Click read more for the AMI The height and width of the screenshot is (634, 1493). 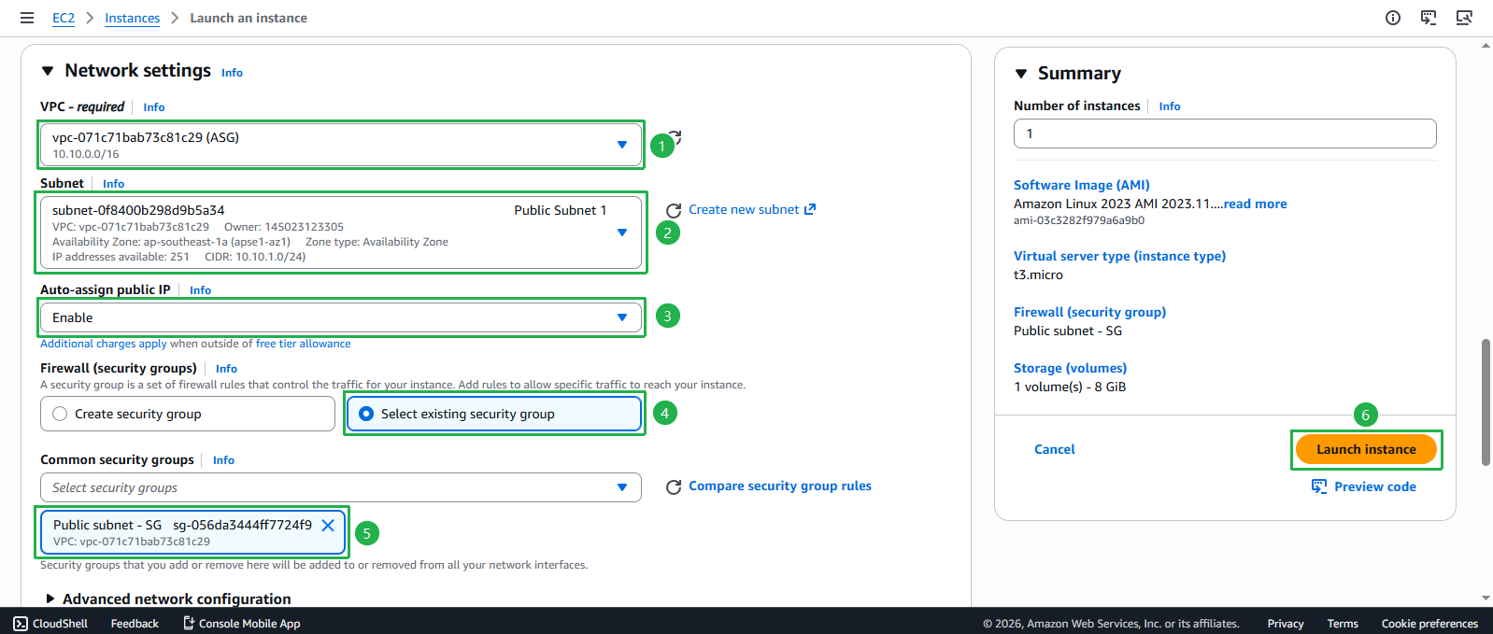pyautogui.click(x=1256, y=204)
